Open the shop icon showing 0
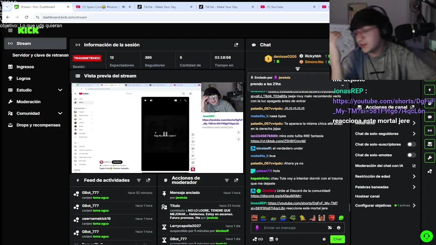436x245 pixels. (x=274, y=239)
